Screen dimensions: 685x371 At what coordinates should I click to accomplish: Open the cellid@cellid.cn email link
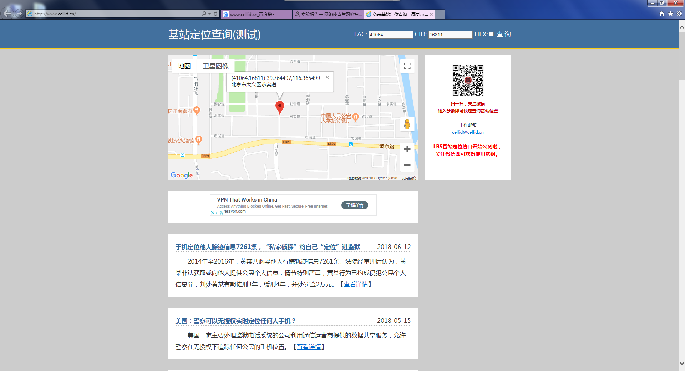point(468,132)
